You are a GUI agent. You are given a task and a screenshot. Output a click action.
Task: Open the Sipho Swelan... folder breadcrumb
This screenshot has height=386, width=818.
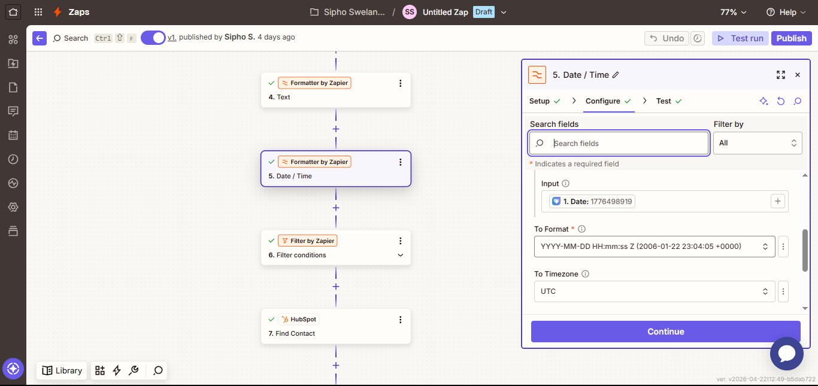point(347,12)
